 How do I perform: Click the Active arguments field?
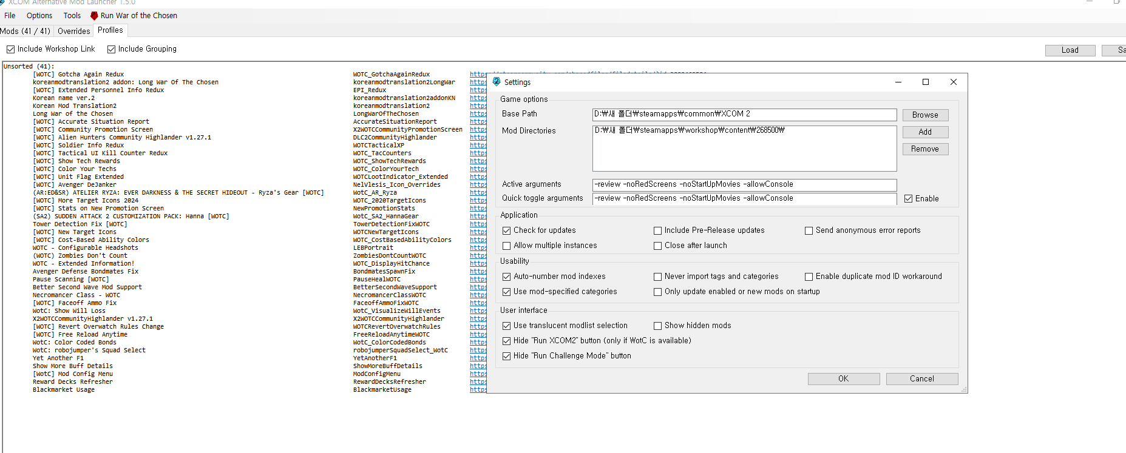point(744,184)
